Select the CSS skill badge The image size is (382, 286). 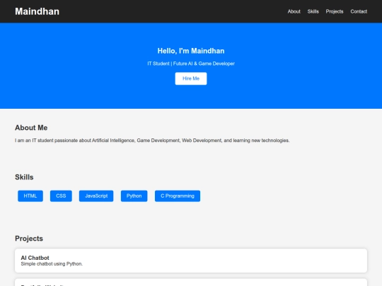pos(61,196)
